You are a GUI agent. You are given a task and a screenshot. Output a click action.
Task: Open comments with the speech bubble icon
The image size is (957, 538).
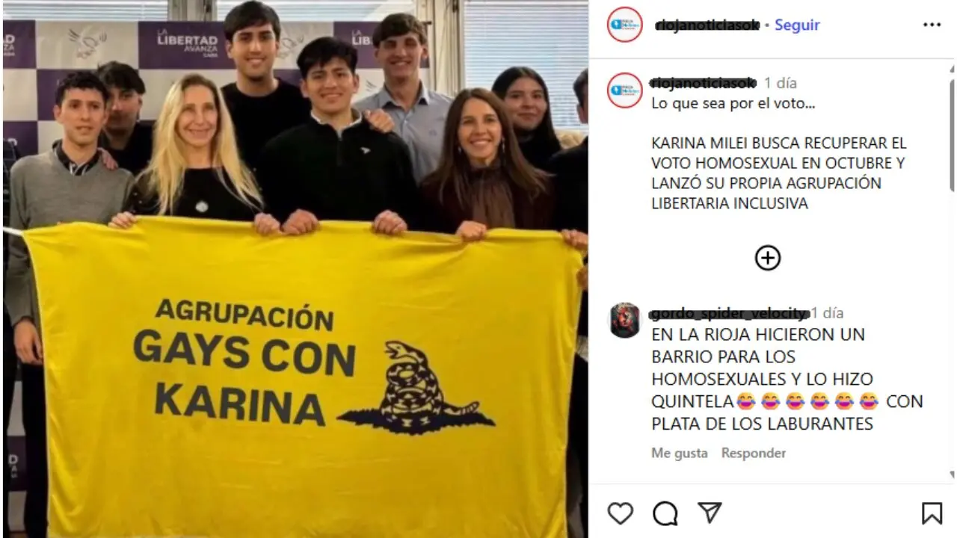[x=665, y=513]
